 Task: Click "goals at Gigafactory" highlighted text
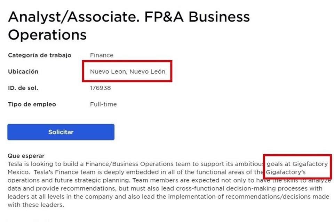[x=297, y=164]
